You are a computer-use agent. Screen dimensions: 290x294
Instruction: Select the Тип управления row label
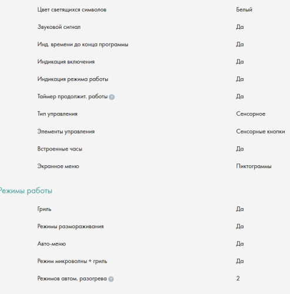58,114
